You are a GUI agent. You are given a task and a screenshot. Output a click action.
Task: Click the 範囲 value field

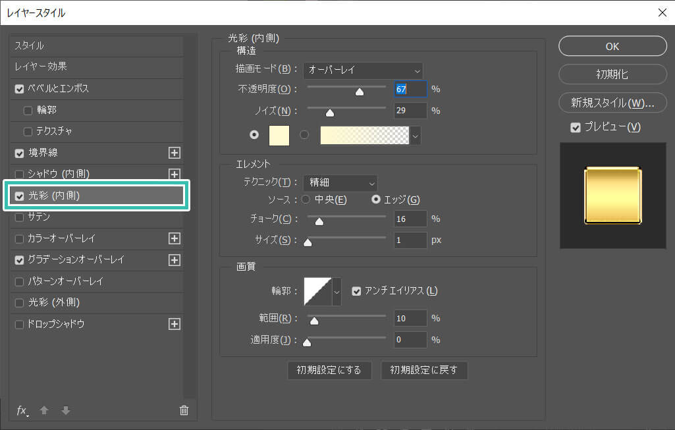[x=410, y=318]
